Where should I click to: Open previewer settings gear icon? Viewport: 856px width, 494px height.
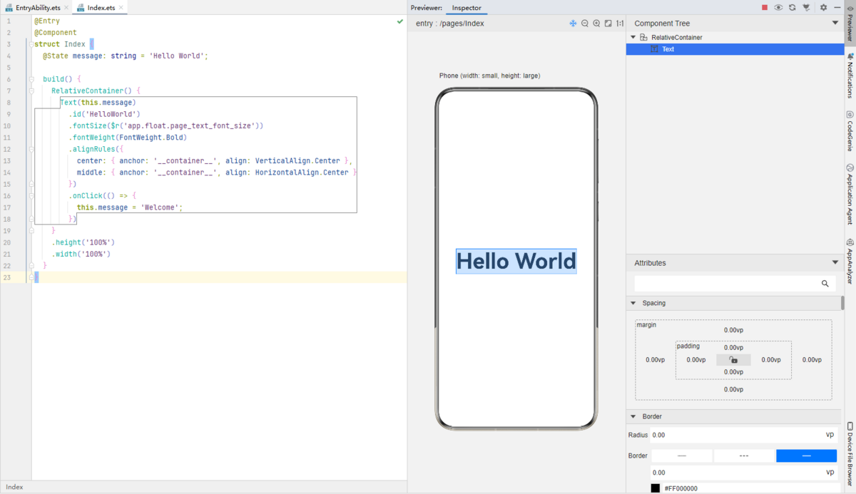tap(823, 8)
